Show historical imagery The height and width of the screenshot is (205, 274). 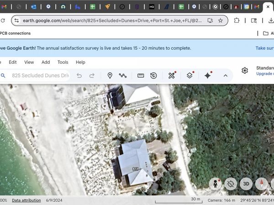[x=153, y=76]
